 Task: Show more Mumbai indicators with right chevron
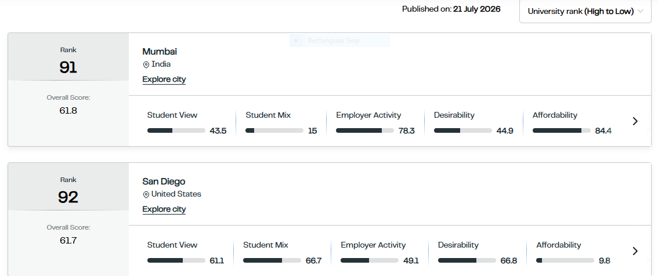coord(635,121)
